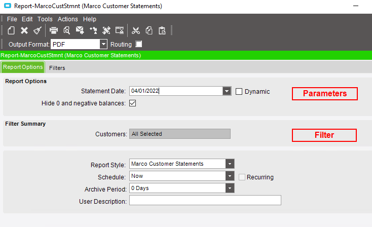Screen dimensions: 372x227
Task: Switch to the Filters tab
Action: click(x=57, y=68)
